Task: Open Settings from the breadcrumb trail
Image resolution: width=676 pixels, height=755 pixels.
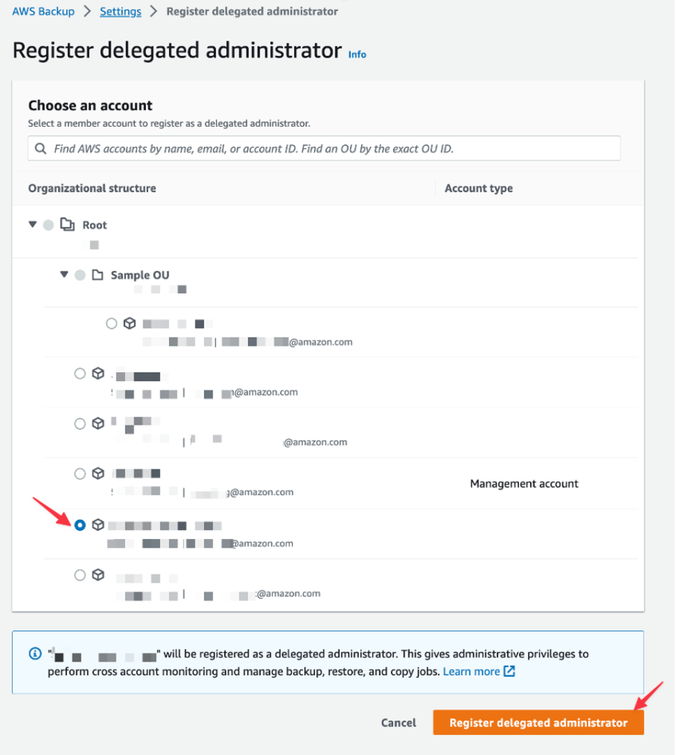Action: 119,11
